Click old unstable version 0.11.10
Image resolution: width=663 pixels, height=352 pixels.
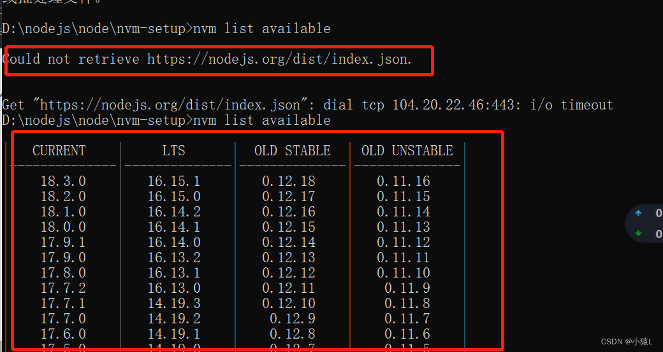pos(404,272)
